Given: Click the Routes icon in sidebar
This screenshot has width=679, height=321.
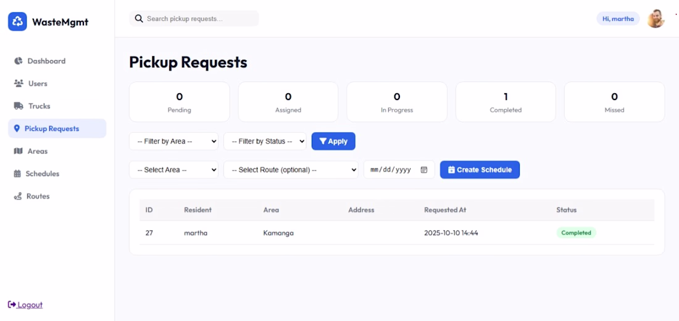Looking at the screenshot, I should coord(18,196).
